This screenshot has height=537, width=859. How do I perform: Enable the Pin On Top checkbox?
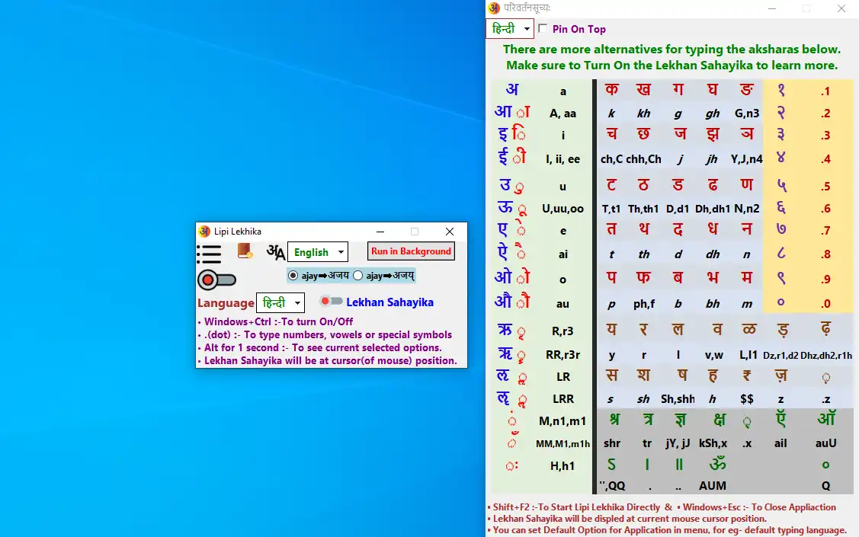point(543,28)
